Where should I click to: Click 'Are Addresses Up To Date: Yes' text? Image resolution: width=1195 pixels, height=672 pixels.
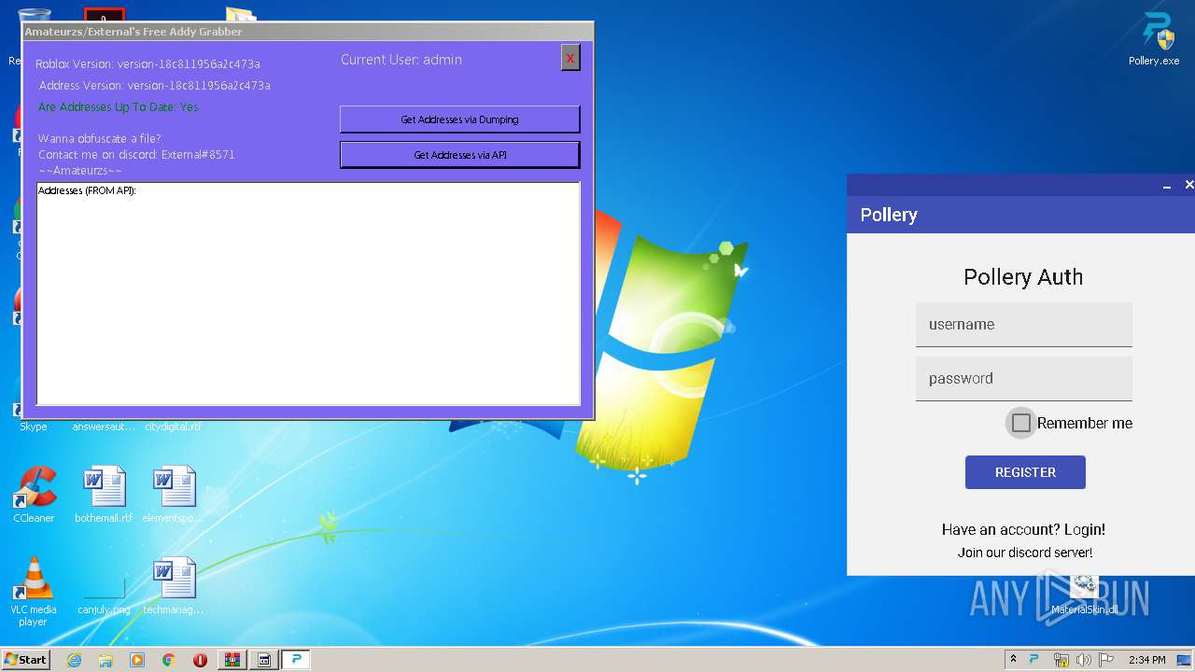point(119,107)
